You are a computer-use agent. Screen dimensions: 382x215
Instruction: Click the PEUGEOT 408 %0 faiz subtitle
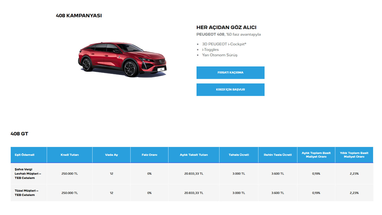tap(228, 34)
